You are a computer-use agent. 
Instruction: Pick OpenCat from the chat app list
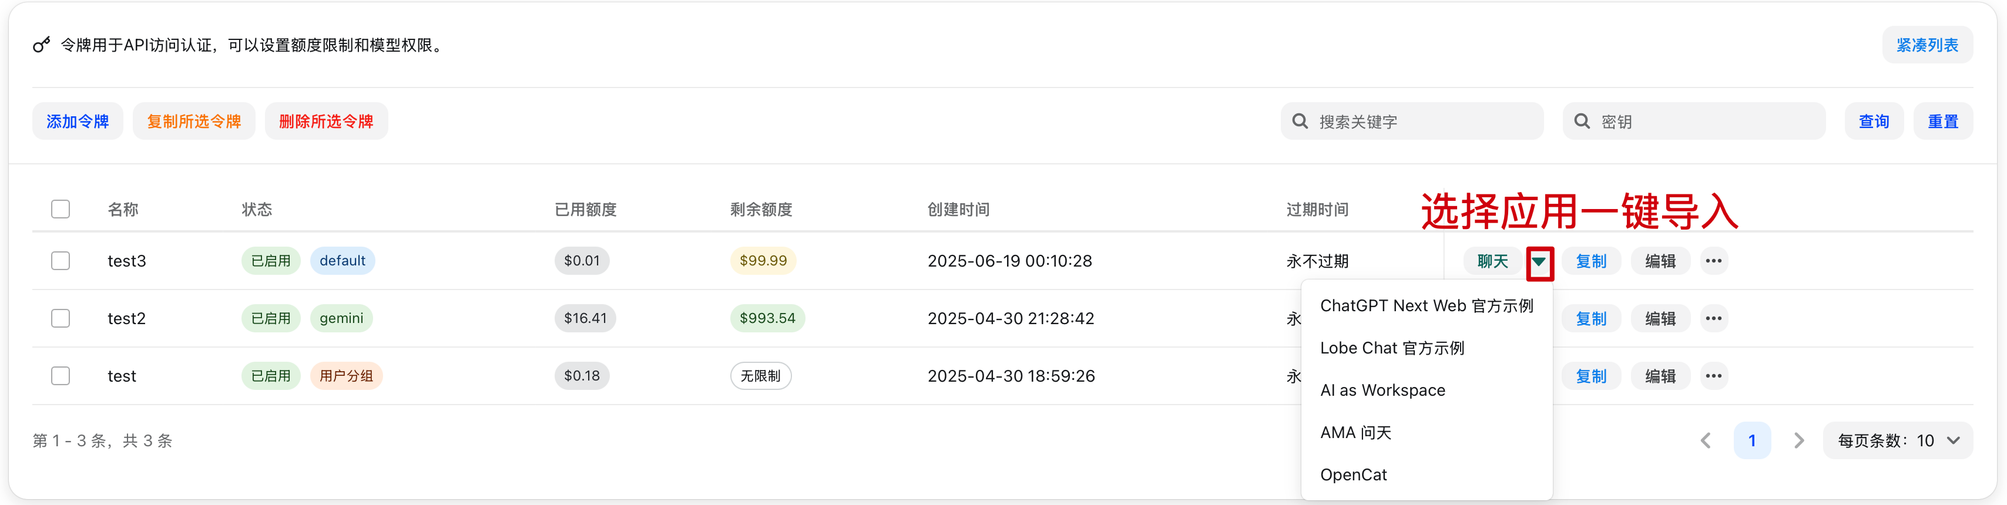pos(1353,474)
